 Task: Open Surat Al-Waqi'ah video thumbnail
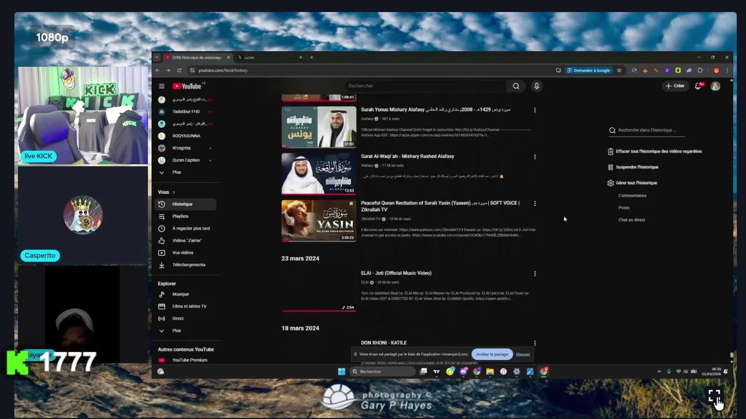(x=319, y=173)
